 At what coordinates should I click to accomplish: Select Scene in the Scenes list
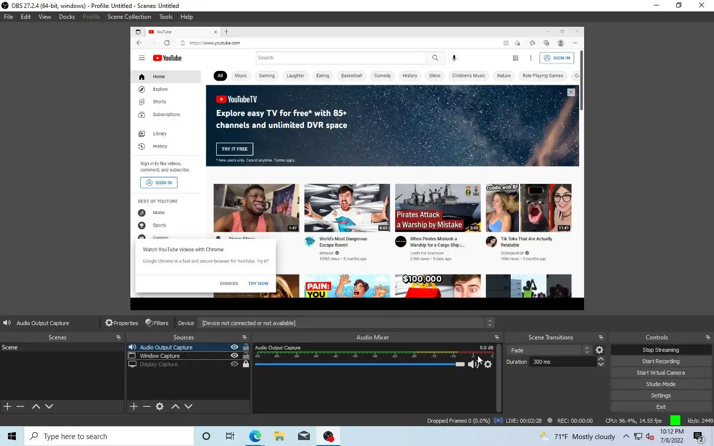(62, 347)
